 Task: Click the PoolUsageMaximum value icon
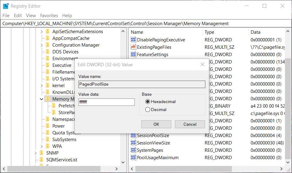(133, 158)
